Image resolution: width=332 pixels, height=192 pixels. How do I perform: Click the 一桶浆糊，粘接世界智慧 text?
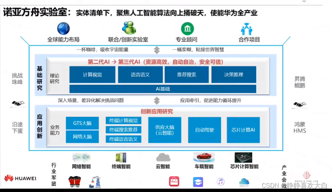point(198,50)
